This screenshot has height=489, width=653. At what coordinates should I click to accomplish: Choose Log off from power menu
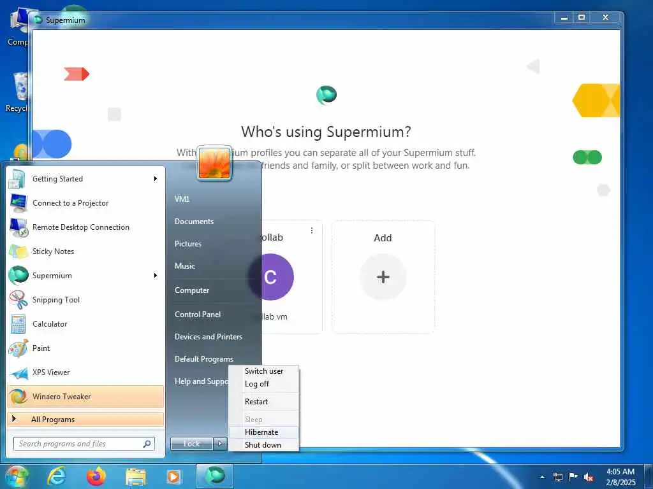[263, 384]
